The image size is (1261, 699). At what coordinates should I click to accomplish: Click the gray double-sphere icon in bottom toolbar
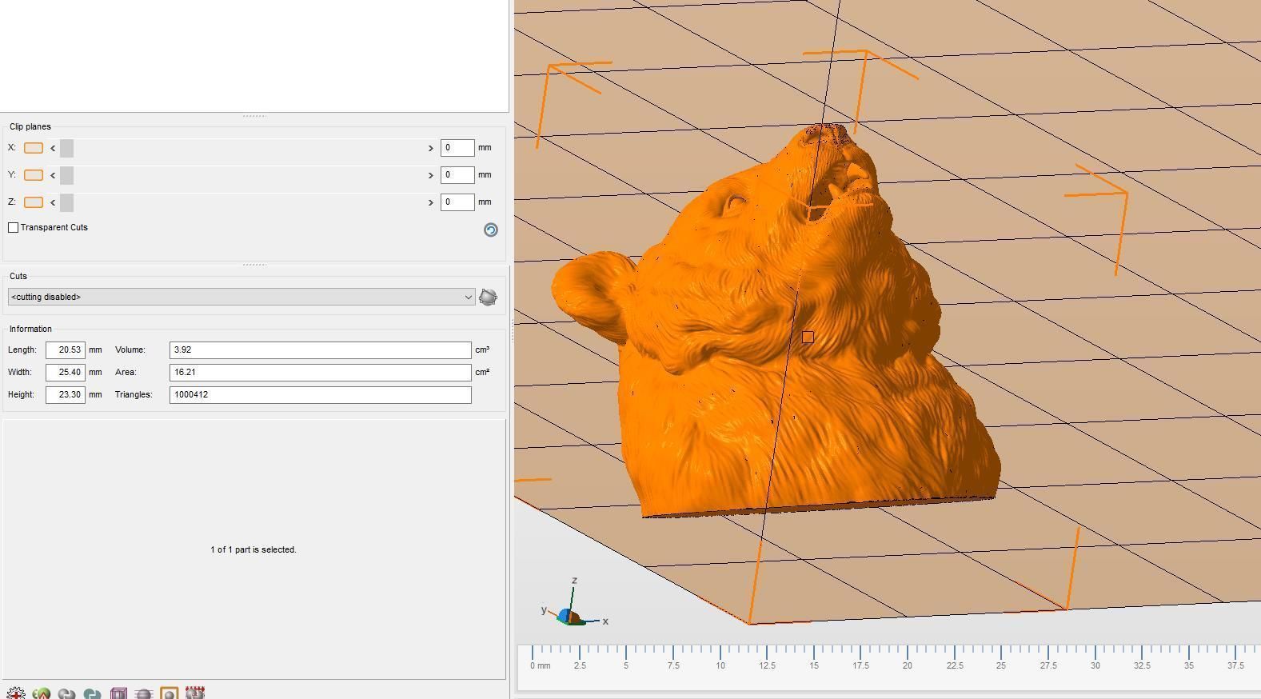click(x=66, y=693)
